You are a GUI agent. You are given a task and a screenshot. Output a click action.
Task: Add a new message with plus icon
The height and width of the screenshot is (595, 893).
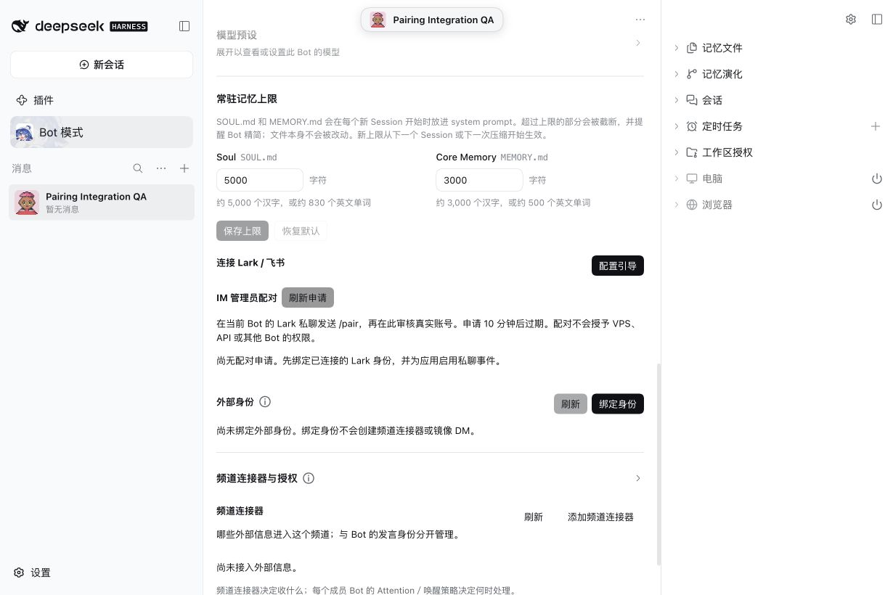point(184,168)
